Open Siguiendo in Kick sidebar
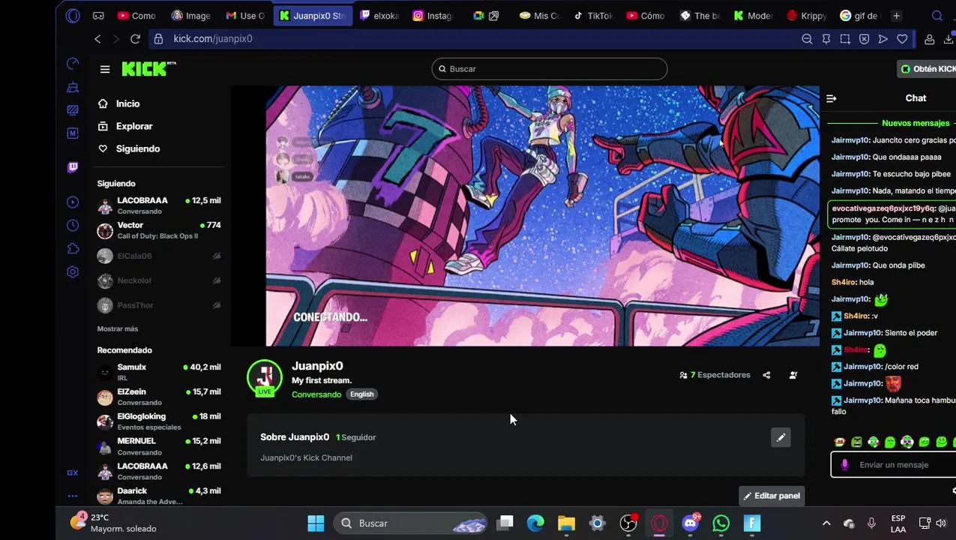This screenshot has width=956, height=540. [129, 148]
